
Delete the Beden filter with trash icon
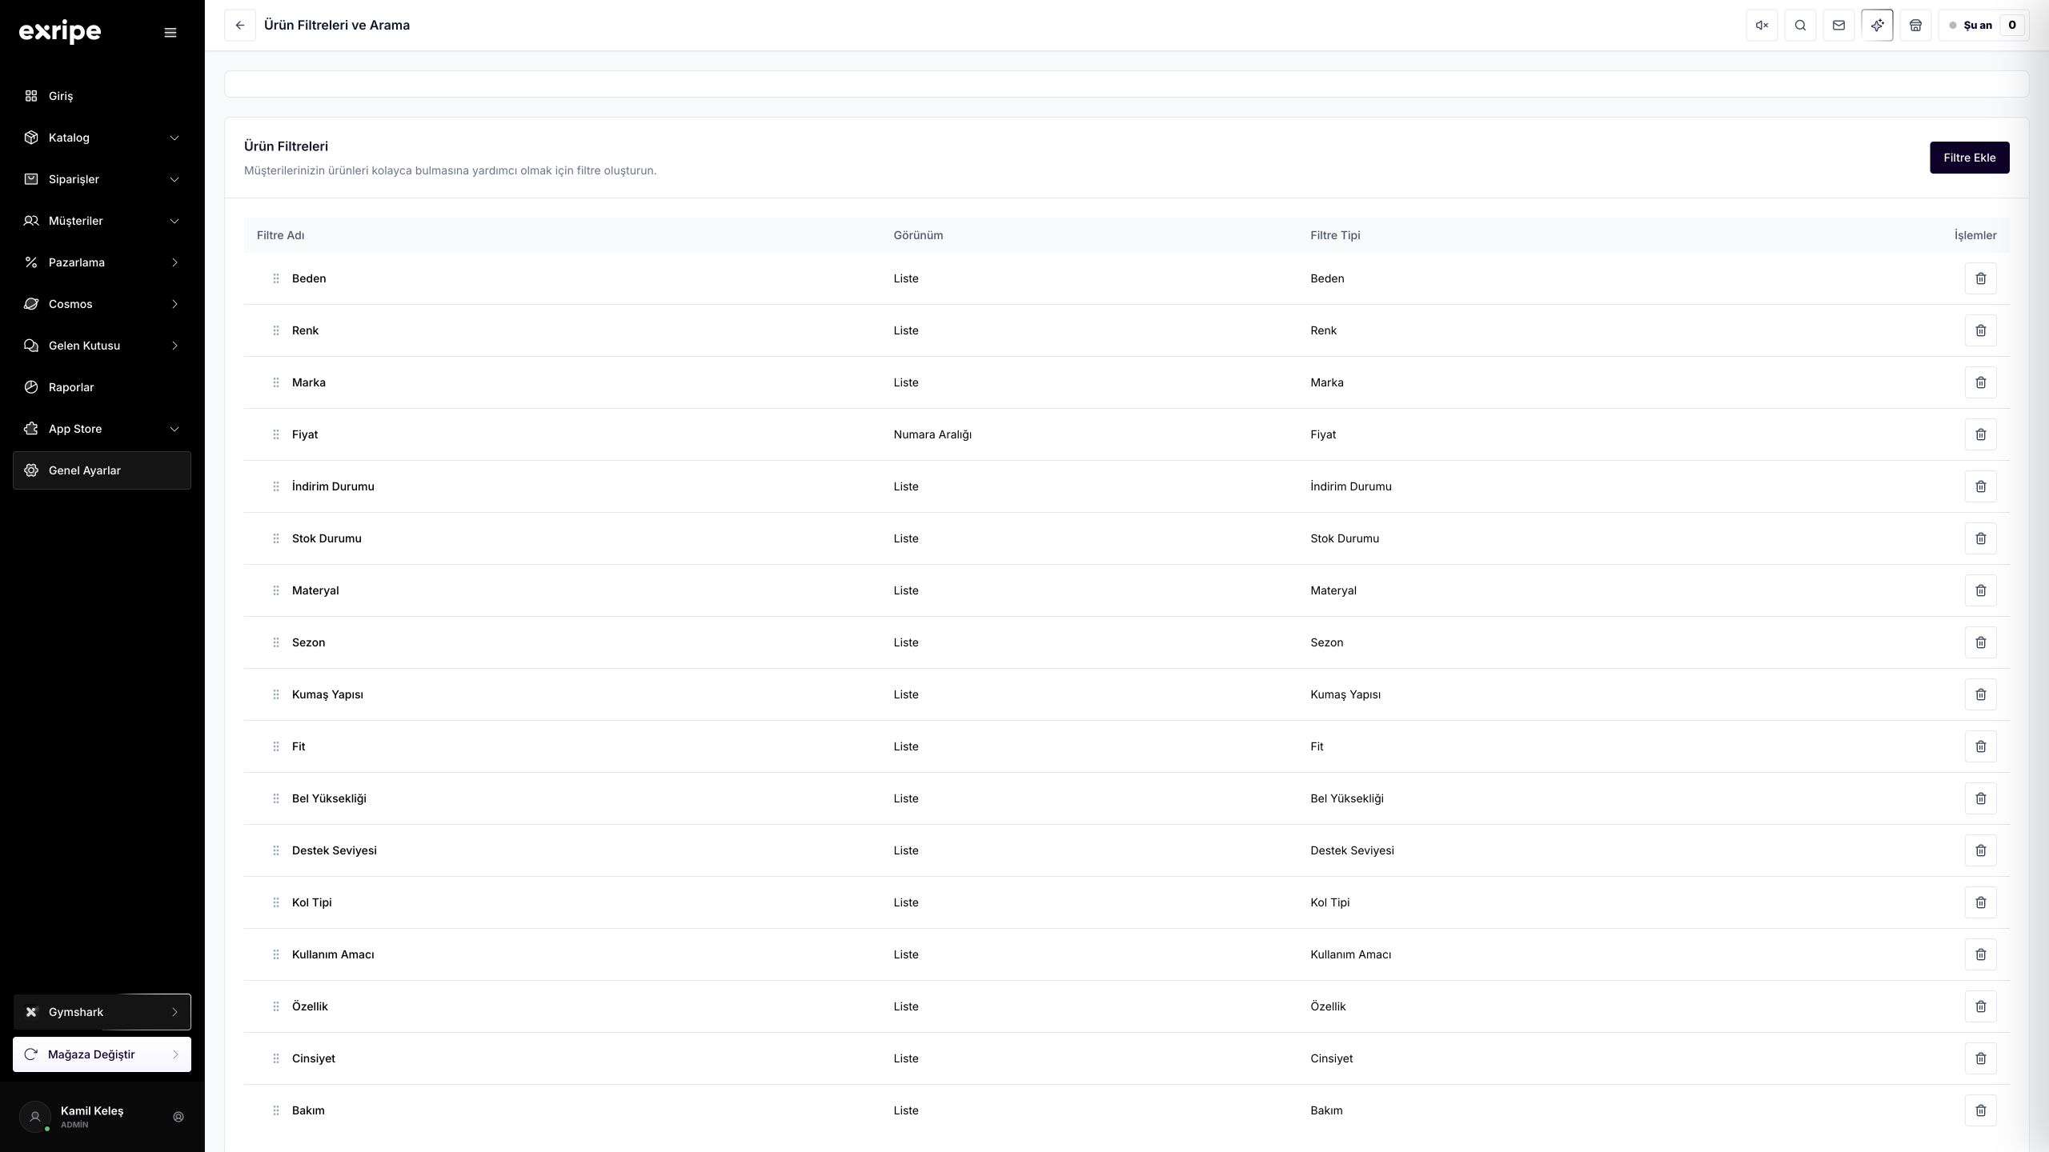pos(1980,278)
